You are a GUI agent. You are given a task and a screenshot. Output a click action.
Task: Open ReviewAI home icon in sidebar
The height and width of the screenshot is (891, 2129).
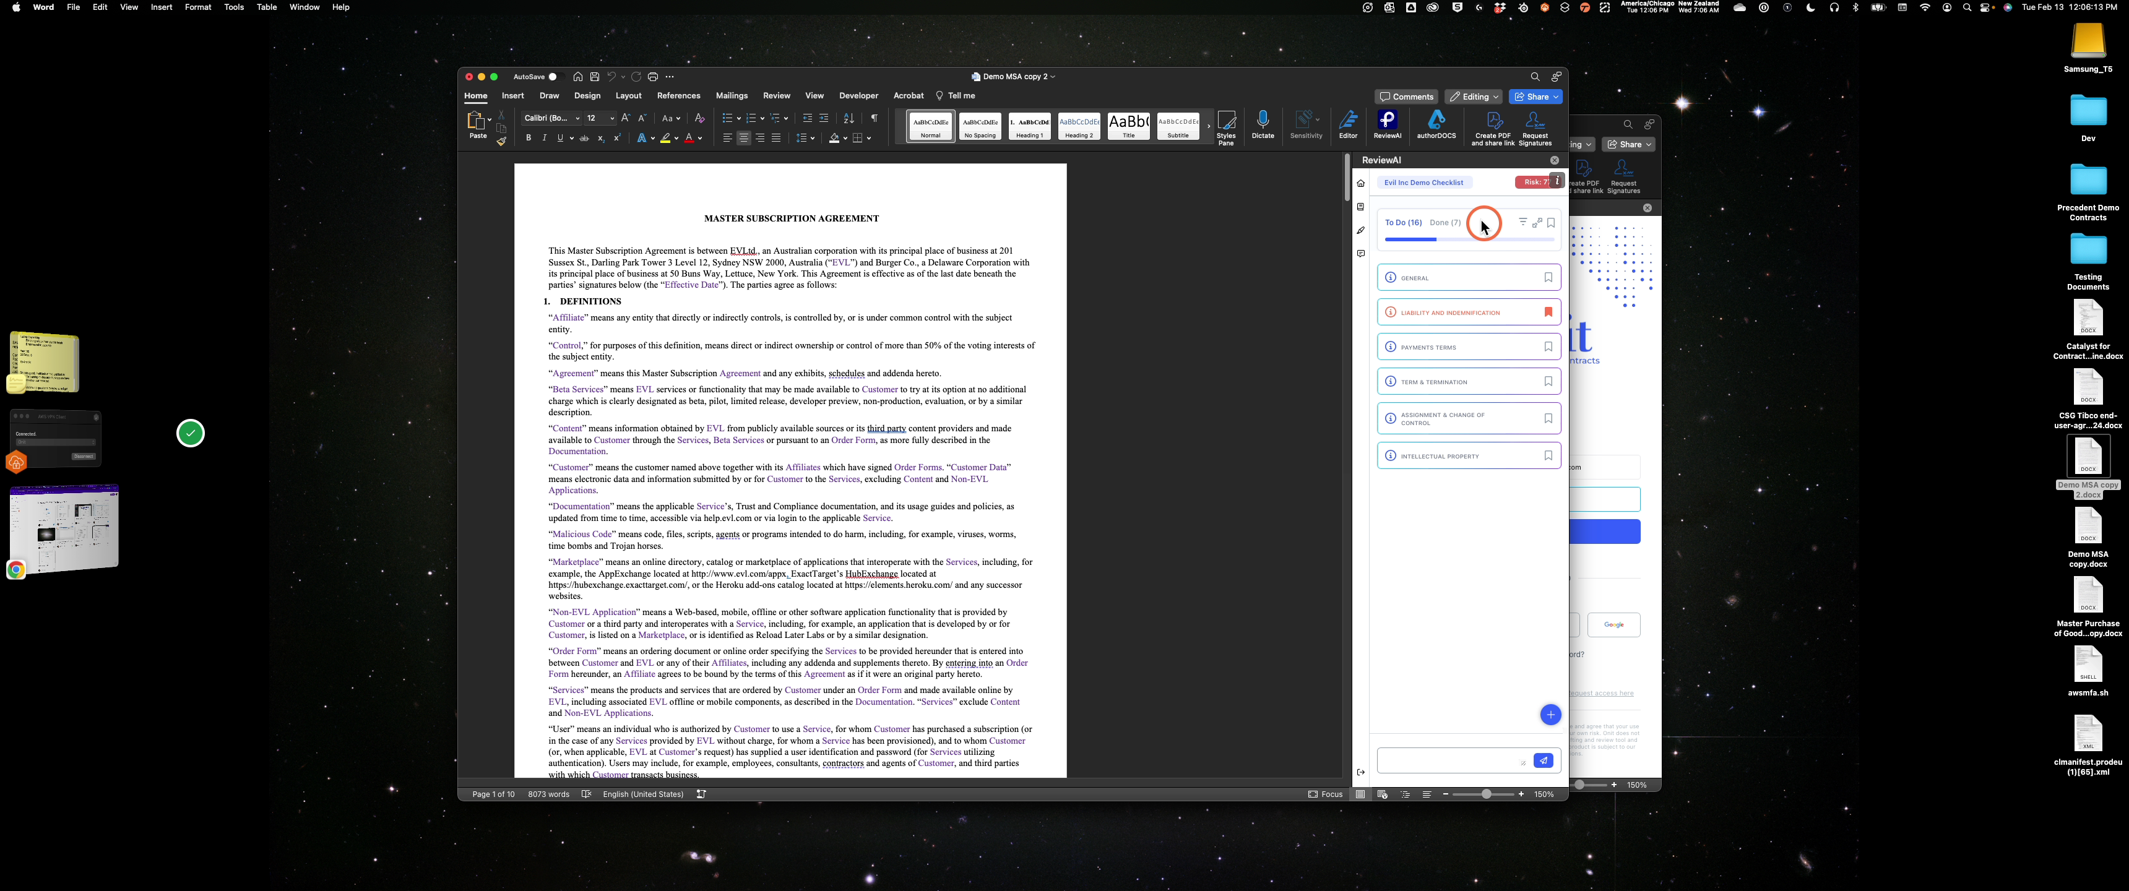tap(1360, 184)
